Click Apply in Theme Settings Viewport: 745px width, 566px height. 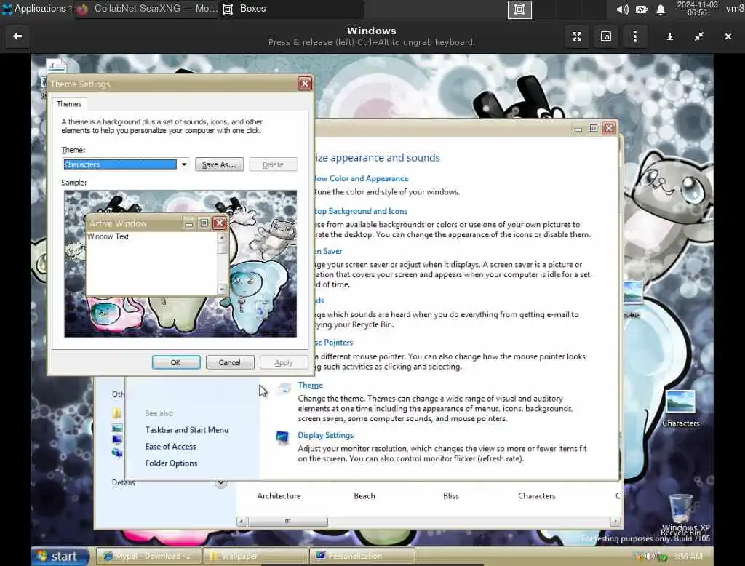tap(284, 362)
